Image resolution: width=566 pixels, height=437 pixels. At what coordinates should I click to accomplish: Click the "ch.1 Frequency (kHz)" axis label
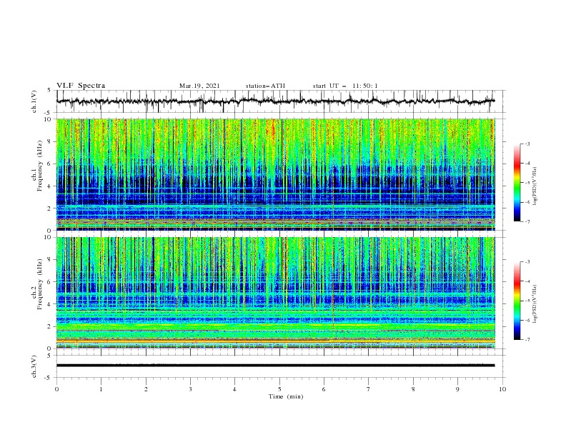(x=37, y=164)
